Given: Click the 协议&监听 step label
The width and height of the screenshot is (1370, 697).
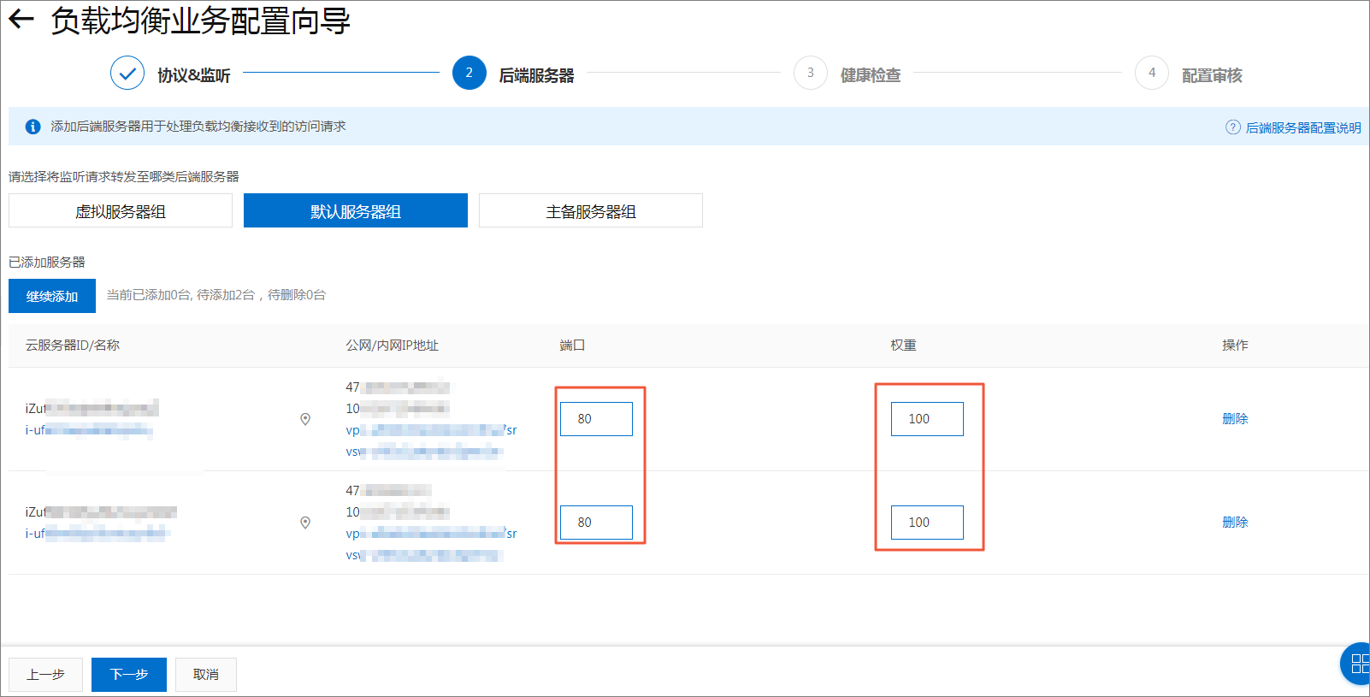Looking at the screenshot, I should tap(194, 75).
